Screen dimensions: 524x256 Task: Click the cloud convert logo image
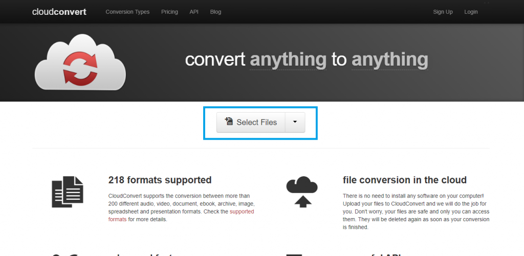coord(80,62)
